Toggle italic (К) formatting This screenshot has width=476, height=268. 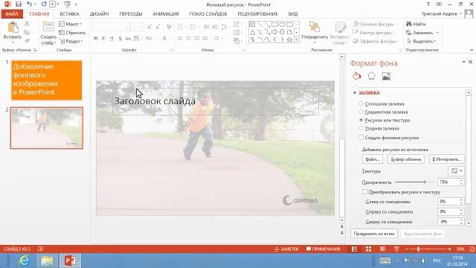(x=103, y=38)
